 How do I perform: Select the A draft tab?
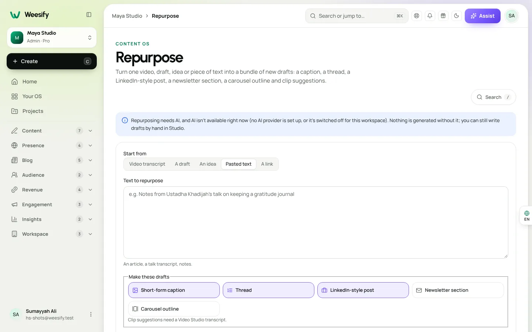click(x=183, y=164)
